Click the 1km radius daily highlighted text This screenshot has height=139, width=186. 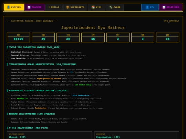tap(83, 85)
